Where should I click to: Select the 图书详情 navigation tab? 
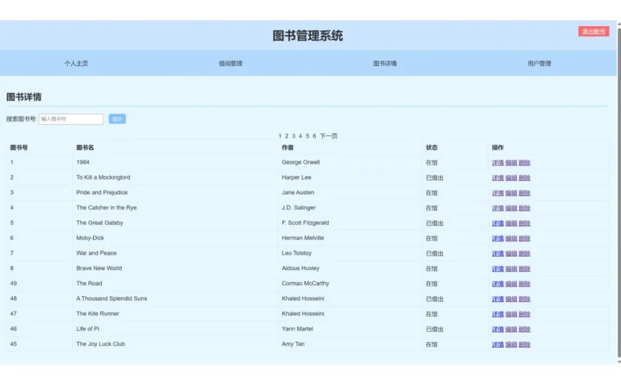[x=385, y=64]
